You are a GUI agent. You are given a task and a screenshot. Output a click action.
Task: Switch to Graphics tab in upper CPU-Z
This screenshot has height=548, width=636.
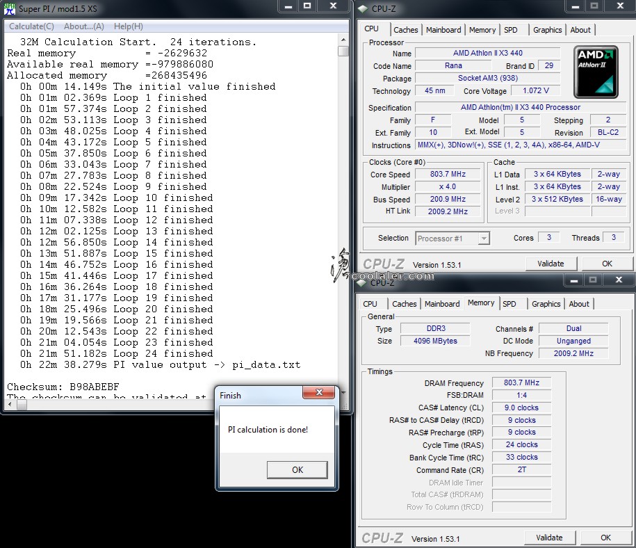547,30
